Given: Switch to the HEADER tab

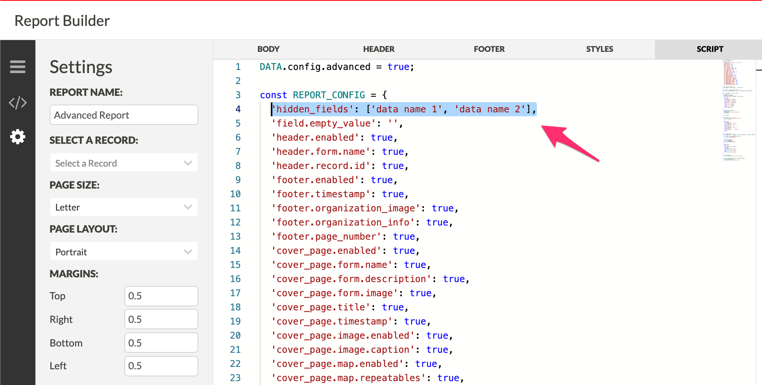Looking at the screenshot, I should click(379, 49).
